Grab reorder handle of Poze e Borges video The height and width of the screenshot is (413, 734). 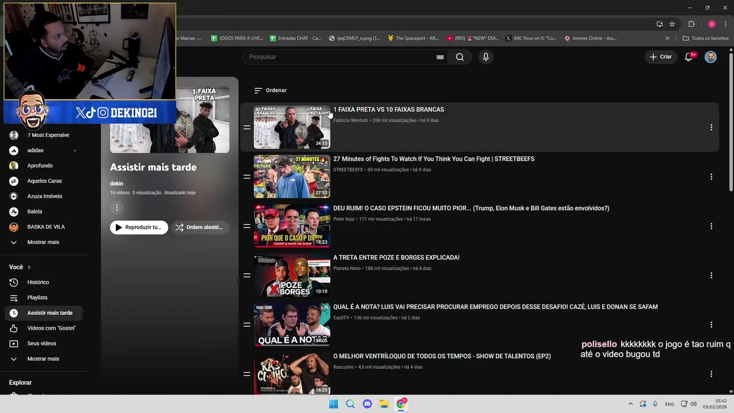(x=247, y=275)
